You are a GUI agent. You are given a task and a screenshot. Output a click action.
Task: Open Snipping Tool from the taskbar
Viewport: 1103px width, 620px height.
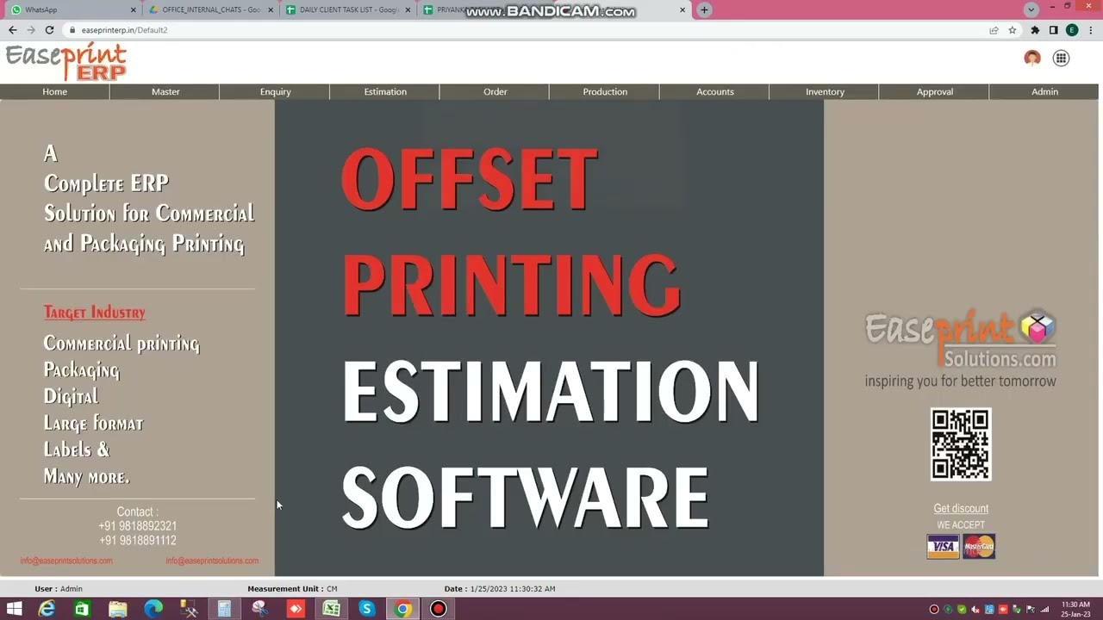pos(259,609)
